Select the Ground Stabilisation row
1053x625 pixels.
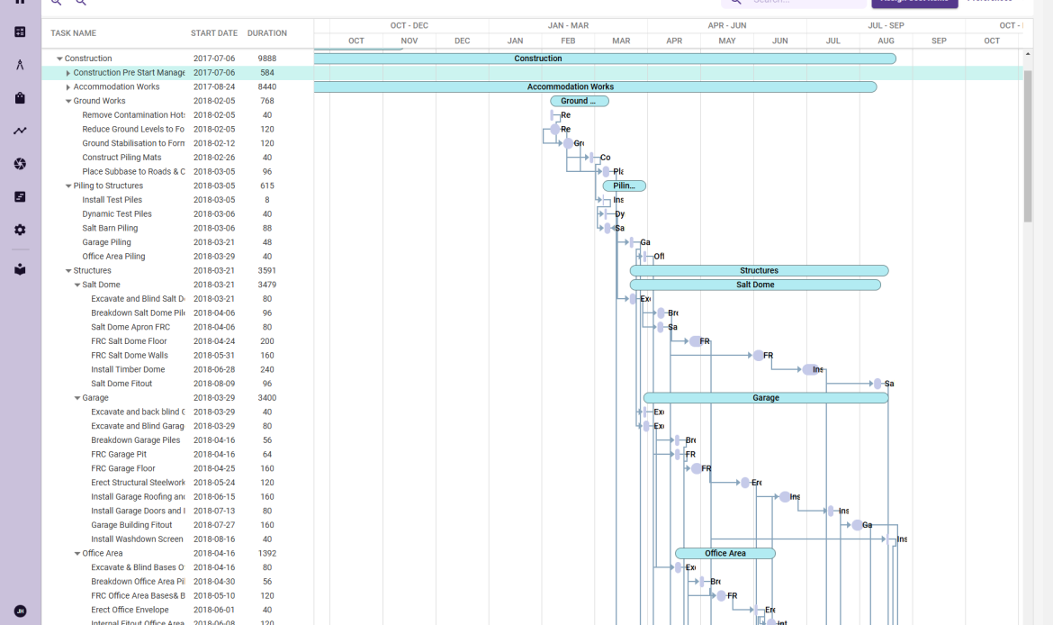[x=177, y=143]
